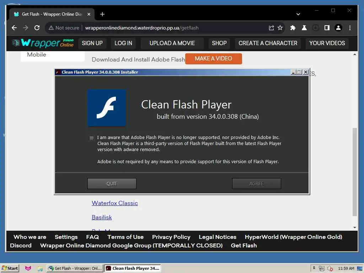Open the Discord footer link
Image resolution: width=364 pixels, height=273 pixels.
coord(21,246)
